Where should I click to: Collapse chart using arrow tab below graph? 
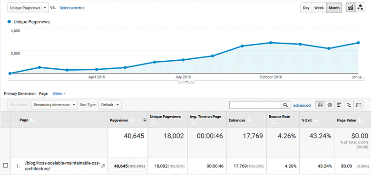point(186,82)
